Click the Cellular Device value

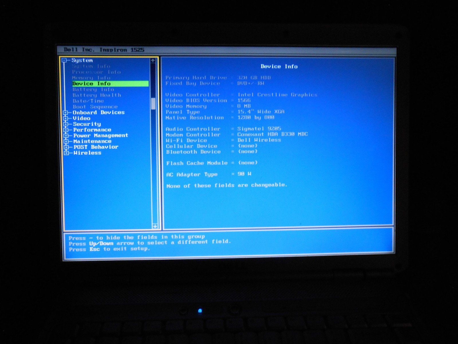point(248,146)
